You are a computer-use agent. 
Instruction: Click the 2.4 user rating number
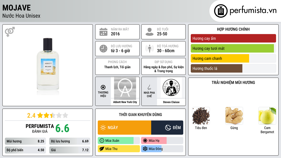tap(31, 115)
